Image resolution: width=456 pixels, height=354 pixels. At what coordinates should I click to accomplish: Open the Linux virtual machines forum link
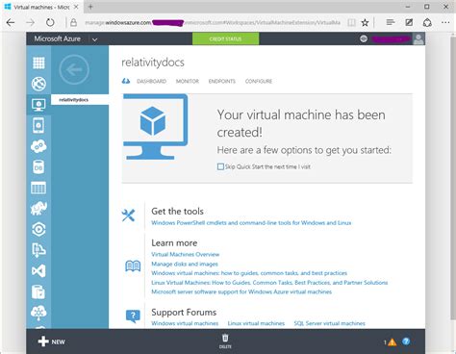[256, 323]
